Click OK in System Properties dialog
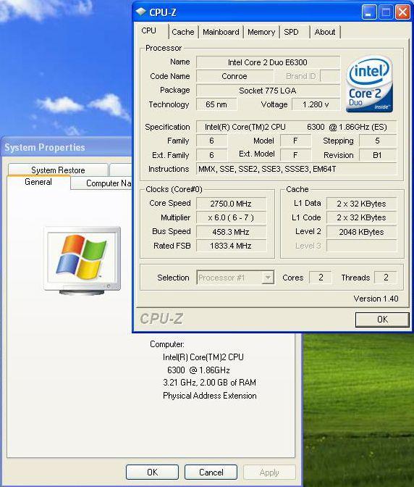Viewport: 414px width, 487px height. [x=152, y=472]
